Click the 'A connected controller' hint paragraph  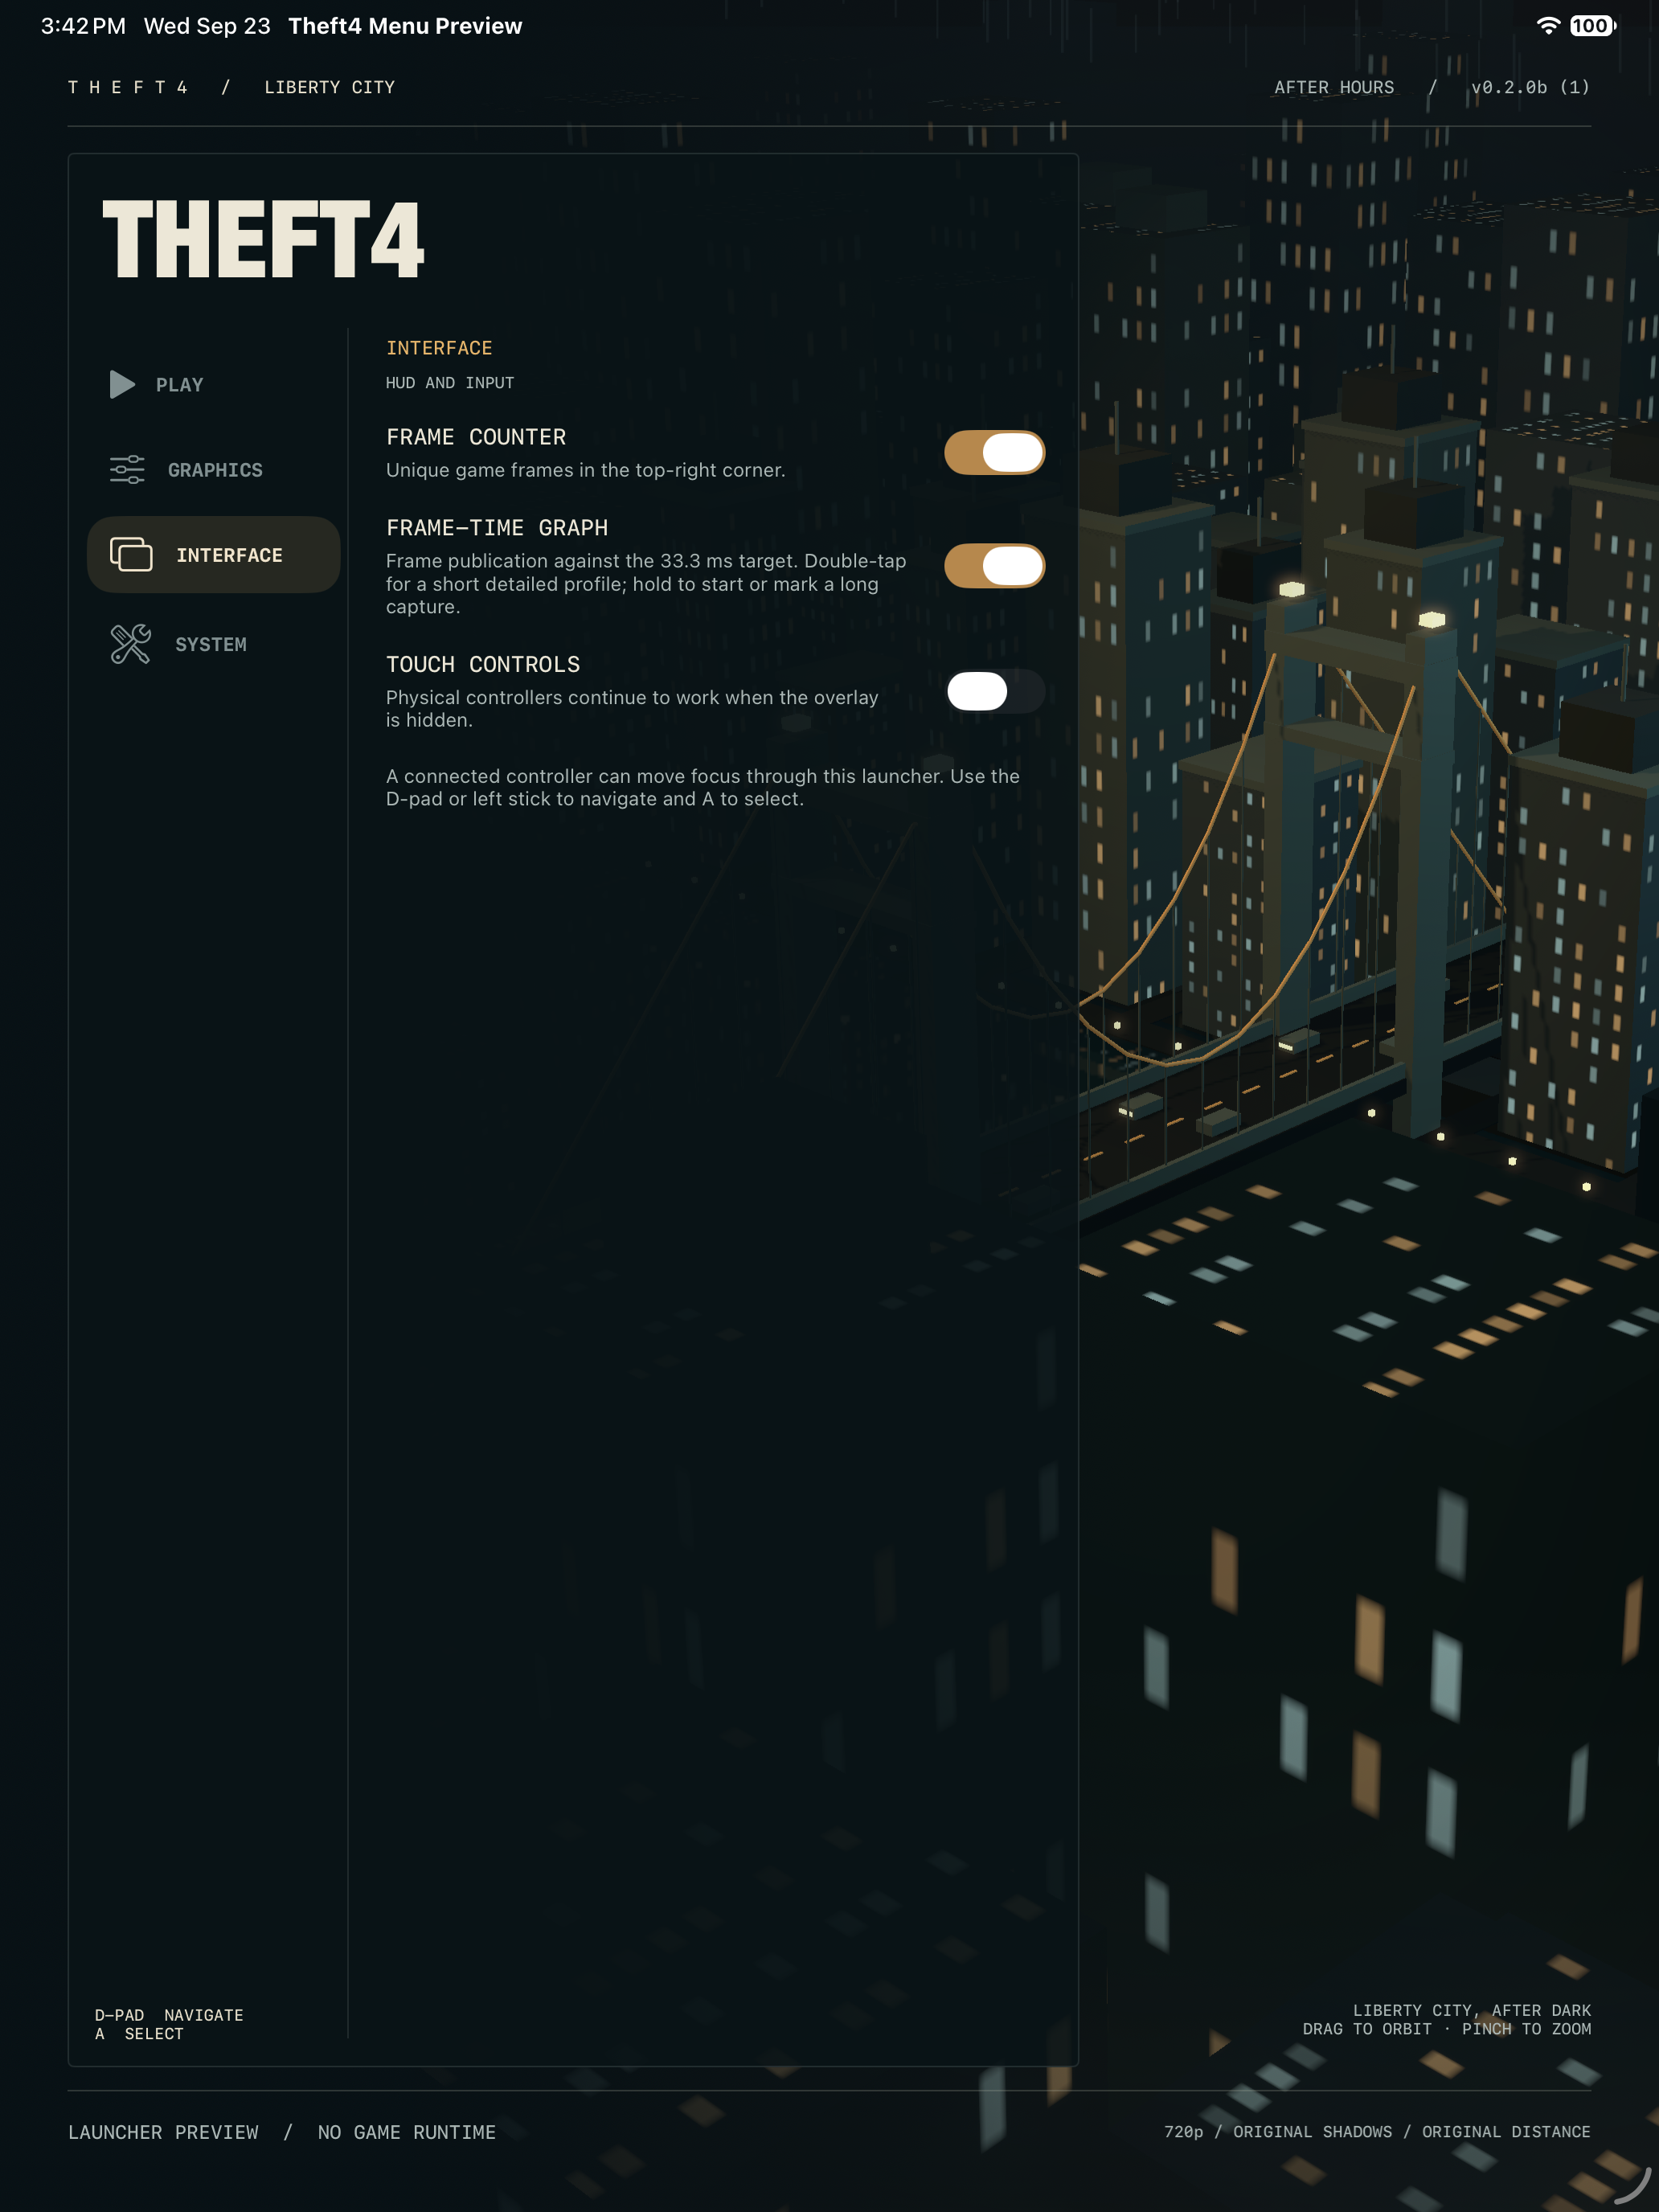[x=703, y=788]
